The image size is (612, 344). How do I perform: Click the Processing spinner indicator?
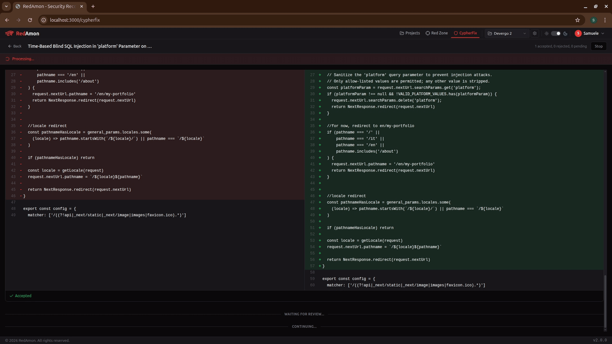pyautogui.click(x=8, y=58)
